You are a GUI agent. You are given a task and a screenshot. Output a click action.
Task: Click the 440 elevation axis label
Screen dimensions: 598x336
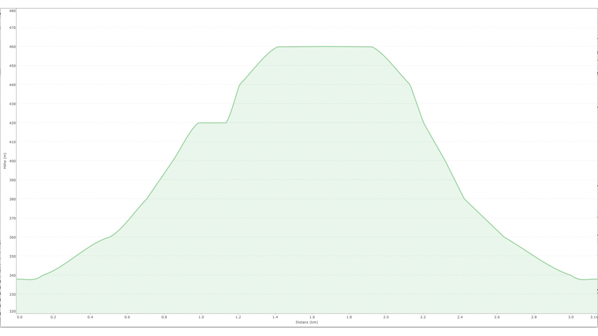[x=12, y=85]
